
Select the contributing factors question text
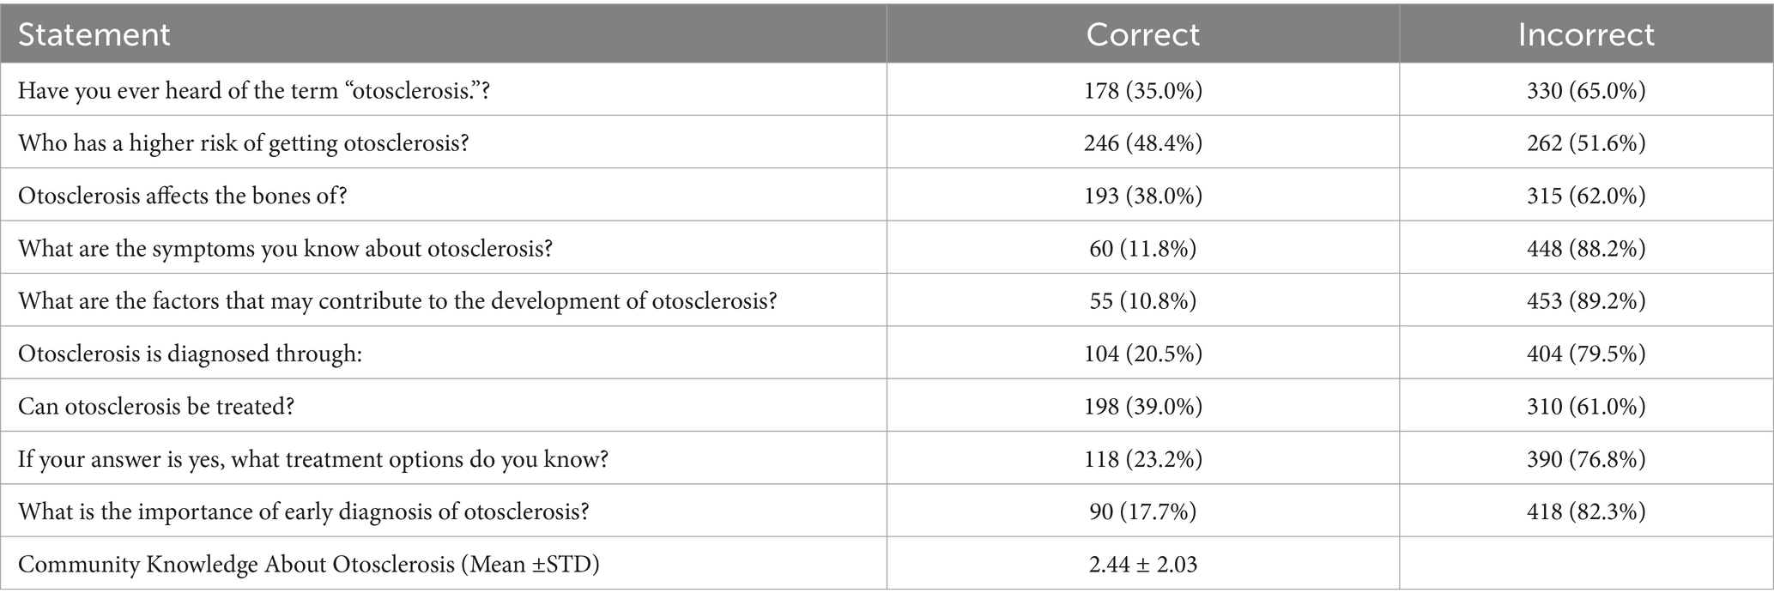[x=397, y=300]
